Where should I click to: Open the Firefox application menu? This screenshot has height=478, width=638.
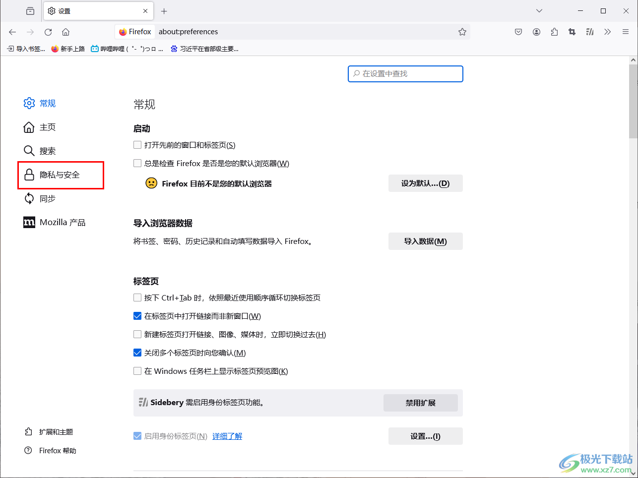click(626, 32)
